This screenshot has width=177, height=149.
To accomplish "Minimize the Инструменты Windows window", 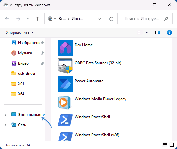I will pyautogui.click(x=140, y=5).
